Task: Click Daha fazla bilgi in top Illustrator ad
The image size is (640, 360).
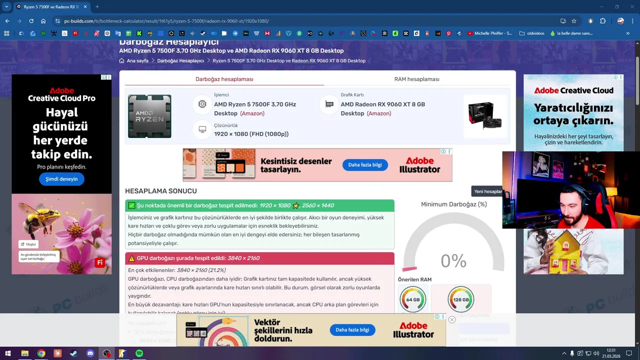Action: (365, 165)
